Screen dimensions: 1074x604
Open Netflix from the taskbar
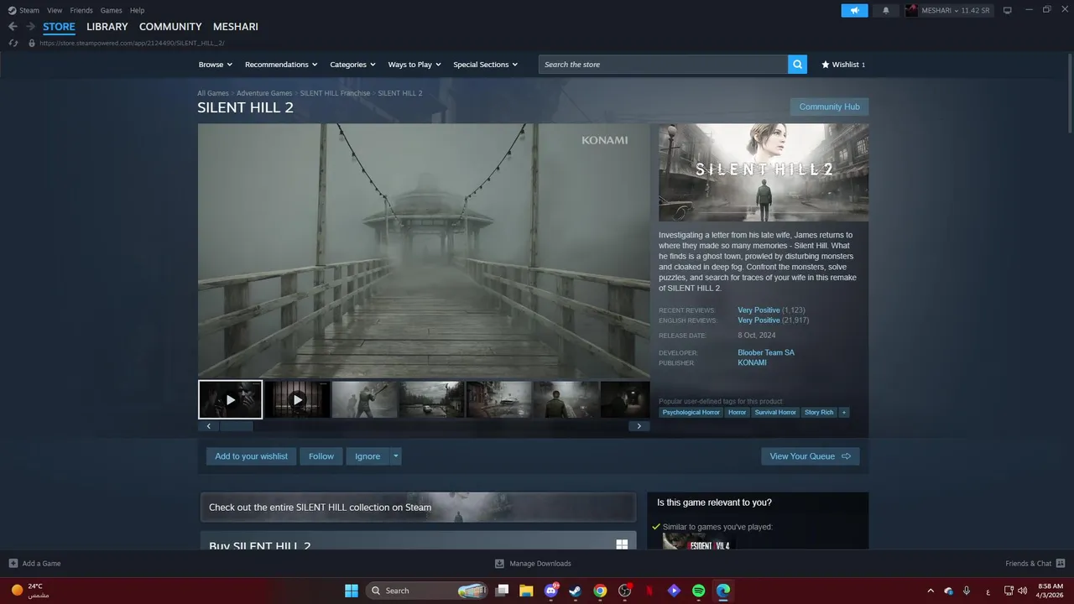(x=649, y=591)
